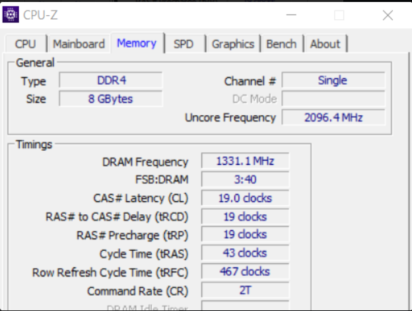Click the Timings group heading
412x311 pixels.
[x=34, y=144]
